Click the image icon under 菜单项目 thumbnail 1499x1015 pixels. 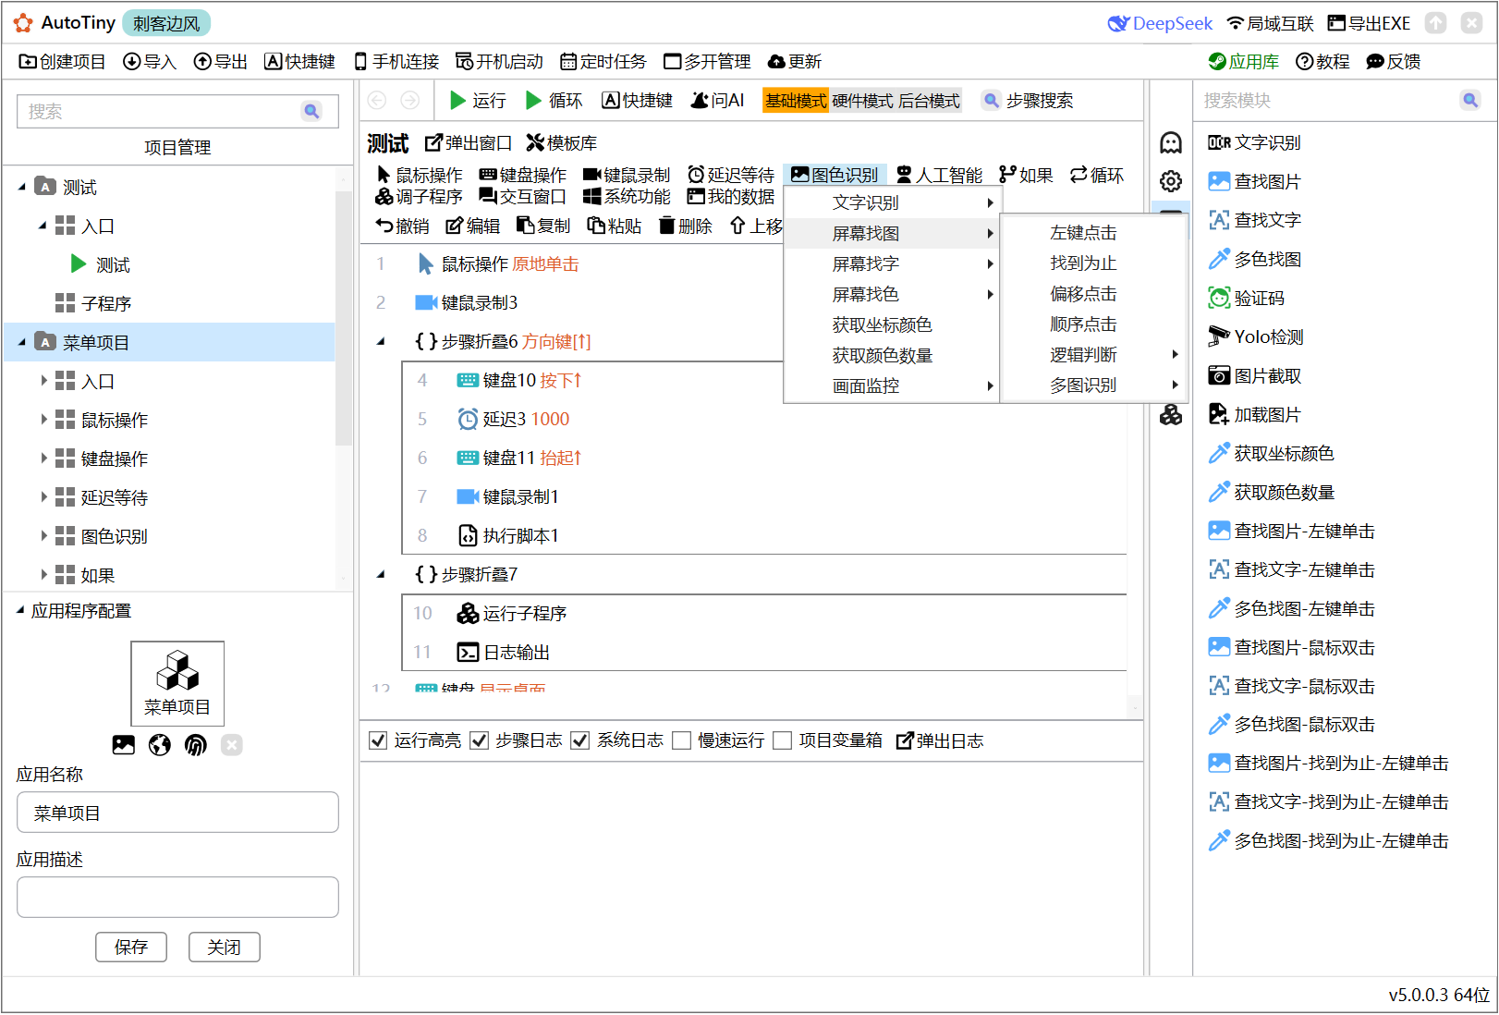(124, 745)
